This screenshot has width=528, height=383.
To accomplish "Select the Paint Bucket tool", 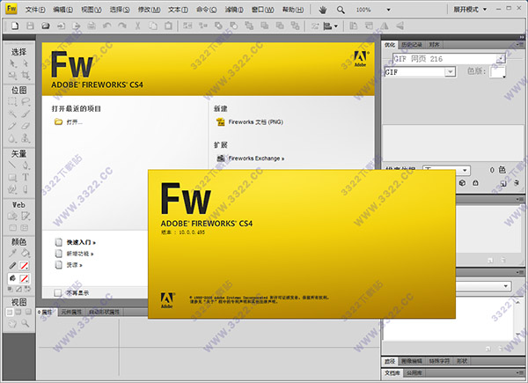I will tap(26, 253).
